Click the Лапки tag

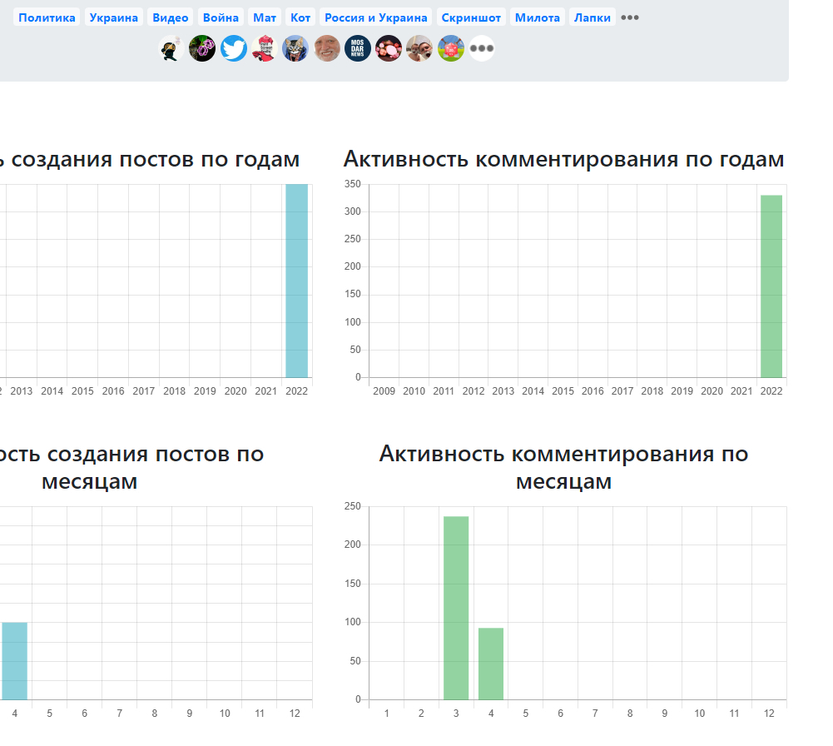coord(593,17)
